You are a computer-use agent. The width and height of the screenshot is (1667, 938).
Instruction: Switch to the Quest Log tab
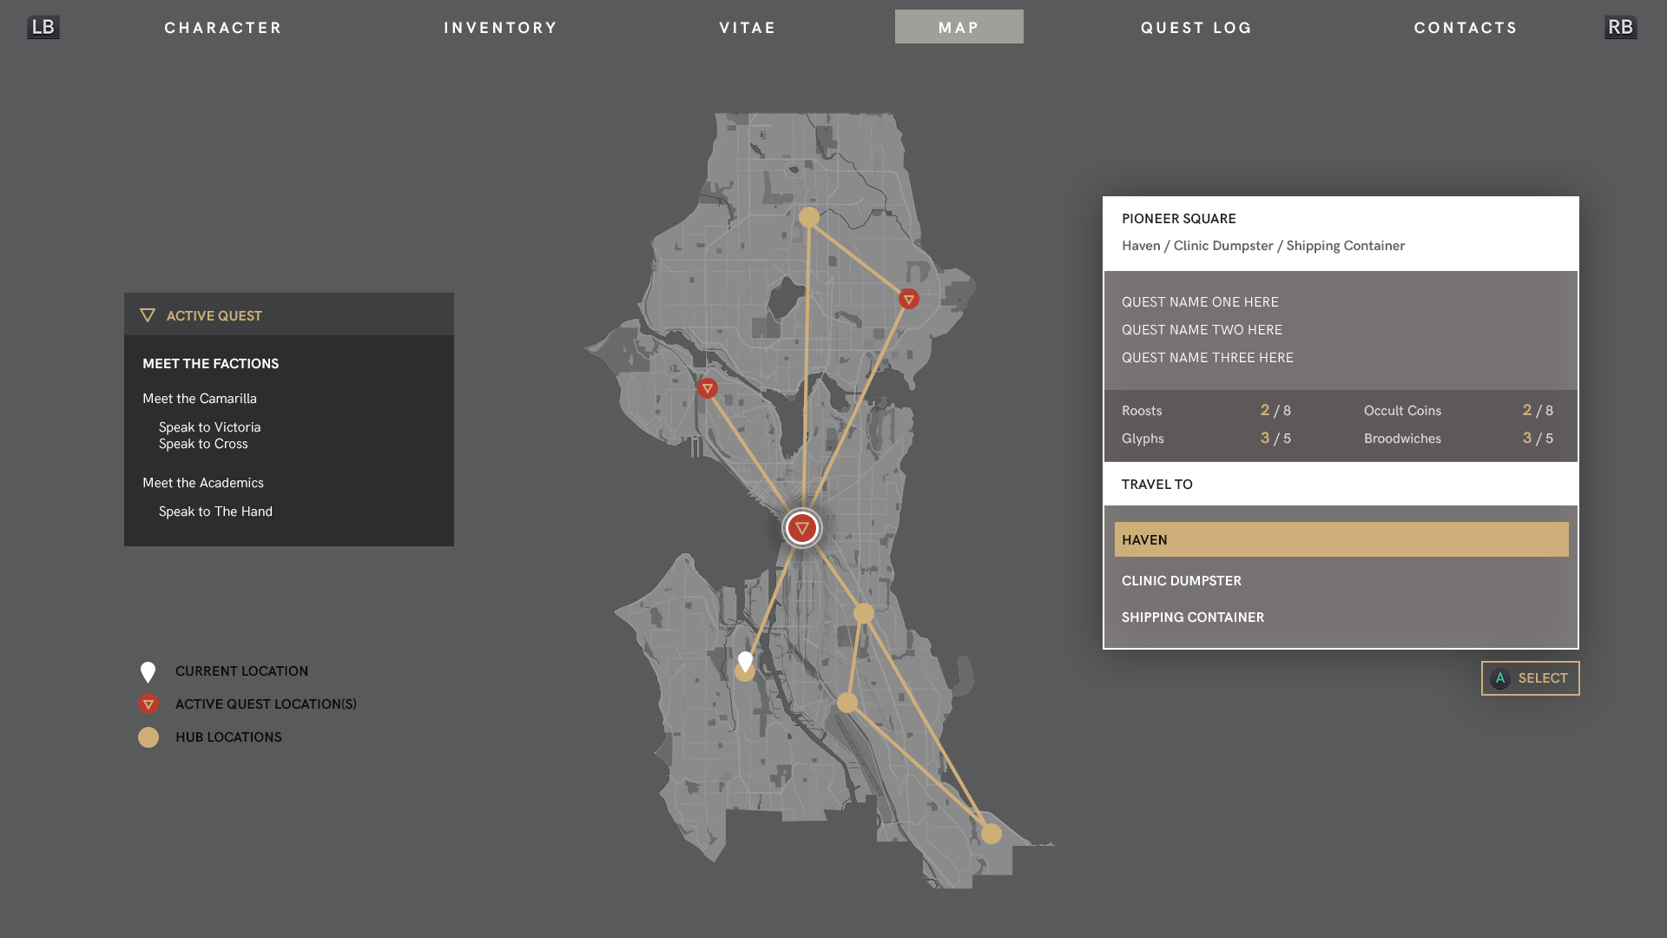point(1196,28)
